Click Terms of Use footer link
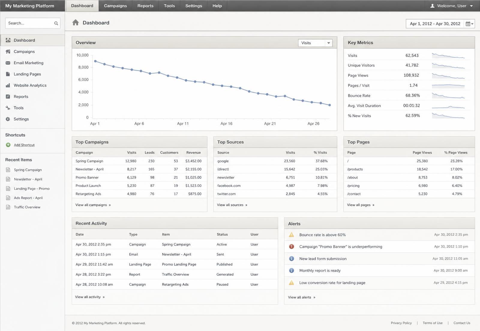Viewport: 480px width, 331px height. [x=433, y=323]
